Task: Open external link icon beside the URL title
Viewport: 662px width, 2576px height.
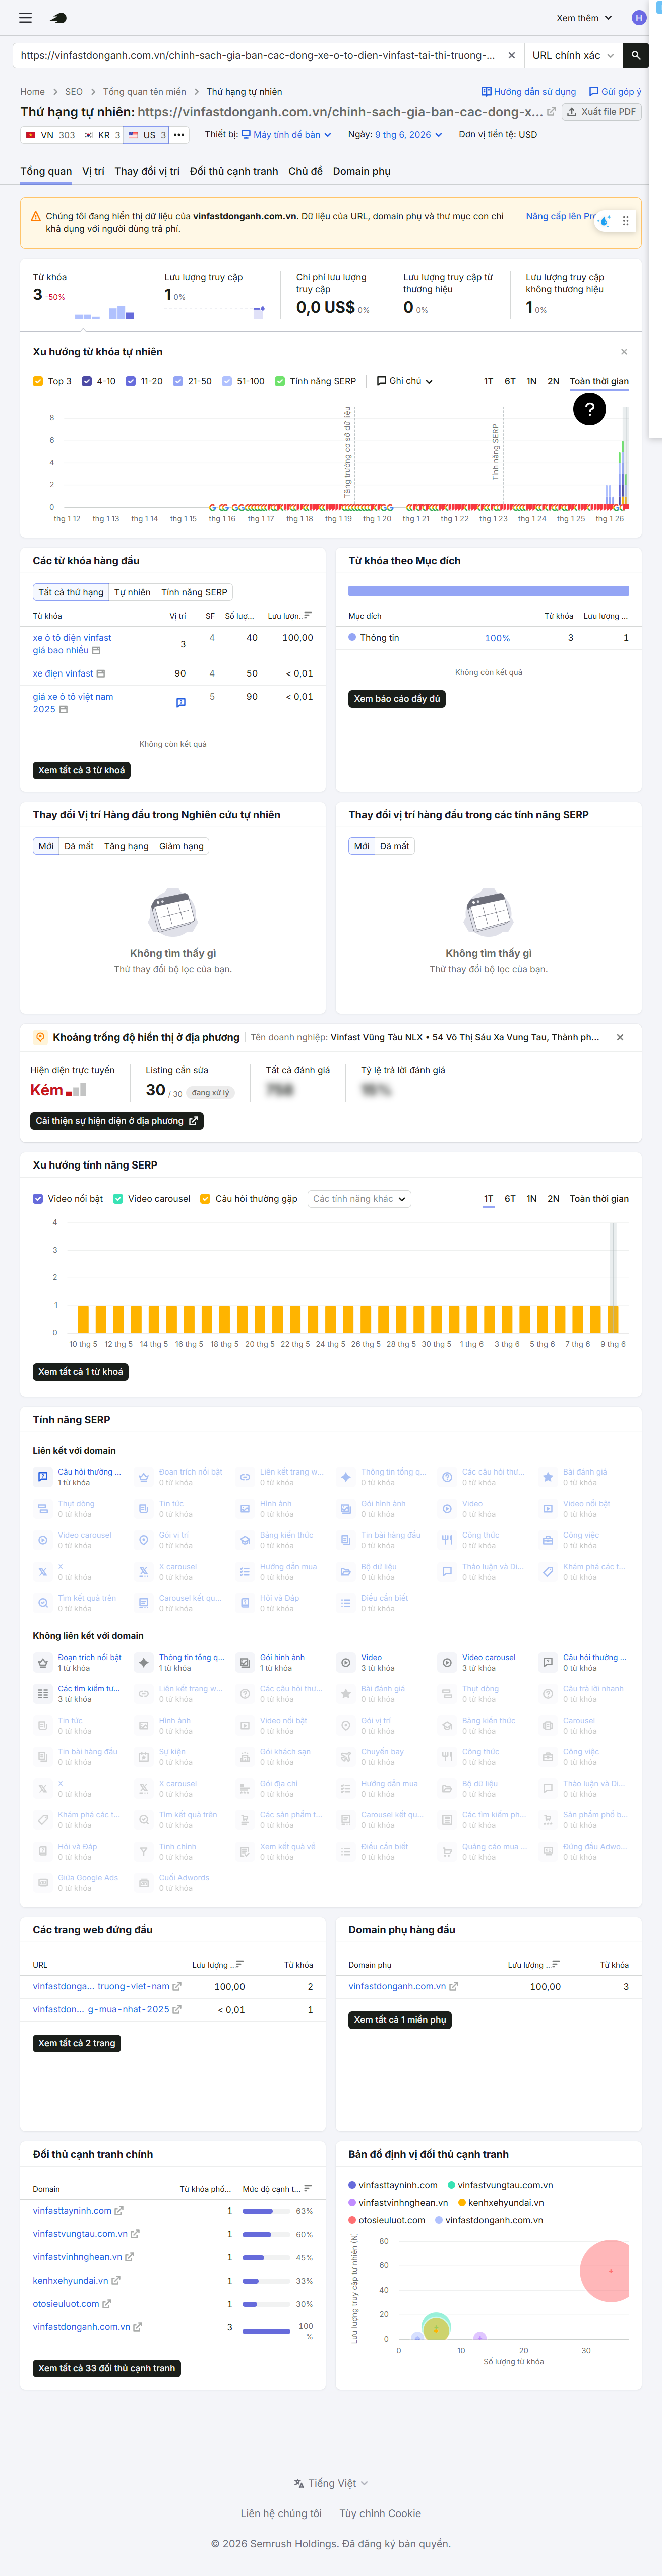Action: [551, 112]
